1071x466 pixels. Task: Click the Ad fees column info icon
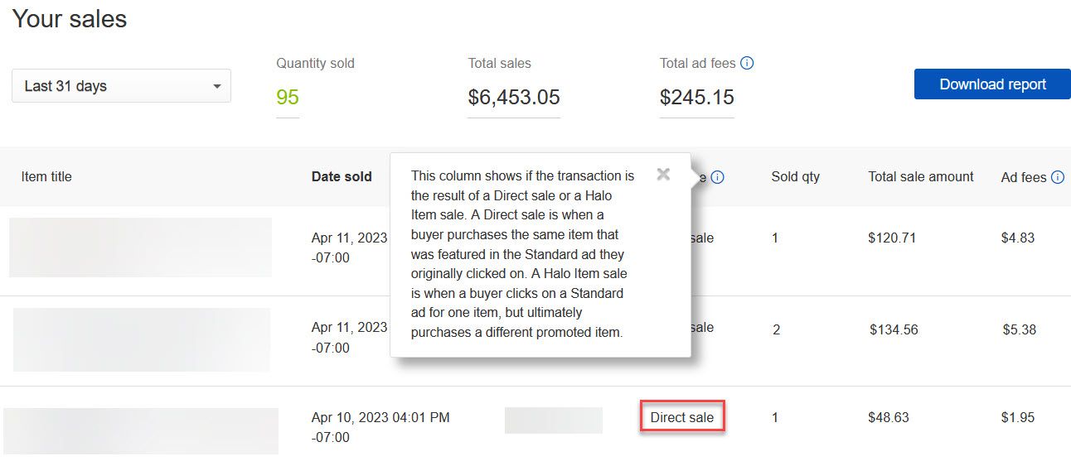tap(1058, 177)
